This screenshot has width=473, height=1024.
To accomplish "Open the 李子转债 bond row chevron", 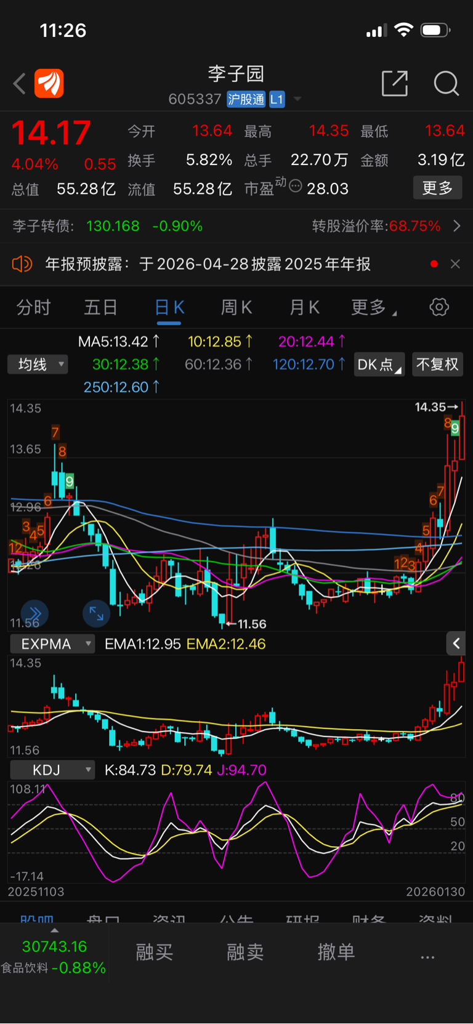I will point(456,226).
